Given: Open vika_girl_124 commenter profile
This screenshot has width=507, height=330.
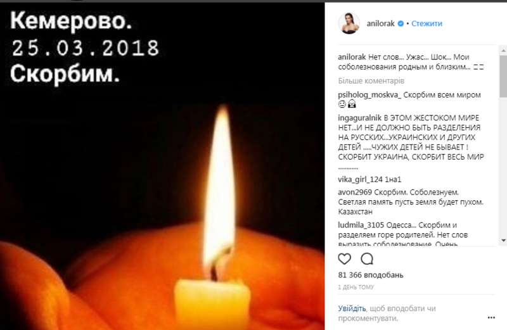Looking at the screenshot, I should [360, 179].
